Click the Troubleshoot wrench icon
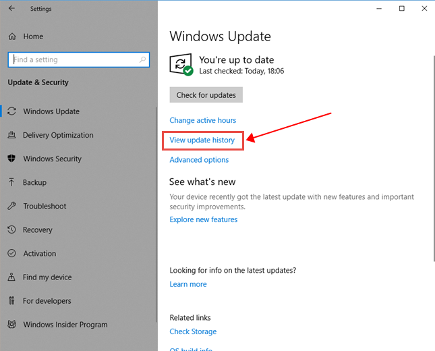 pos(11,206)
